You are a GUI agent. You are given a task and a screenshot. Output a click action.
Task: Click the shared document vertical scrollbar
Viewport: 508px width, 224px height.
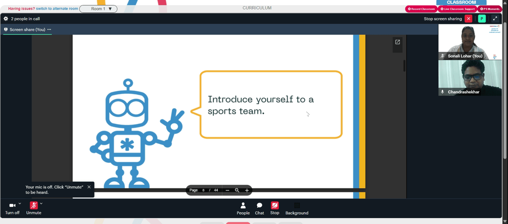click(x=404, y=66)
